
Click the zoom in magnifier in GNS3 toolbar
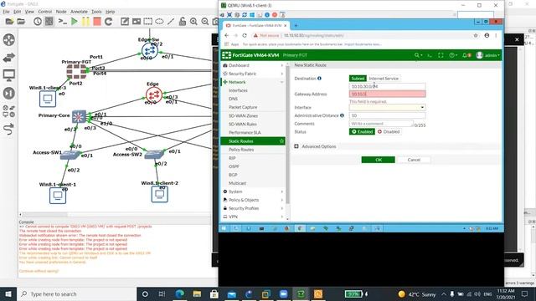coord(193,22)
